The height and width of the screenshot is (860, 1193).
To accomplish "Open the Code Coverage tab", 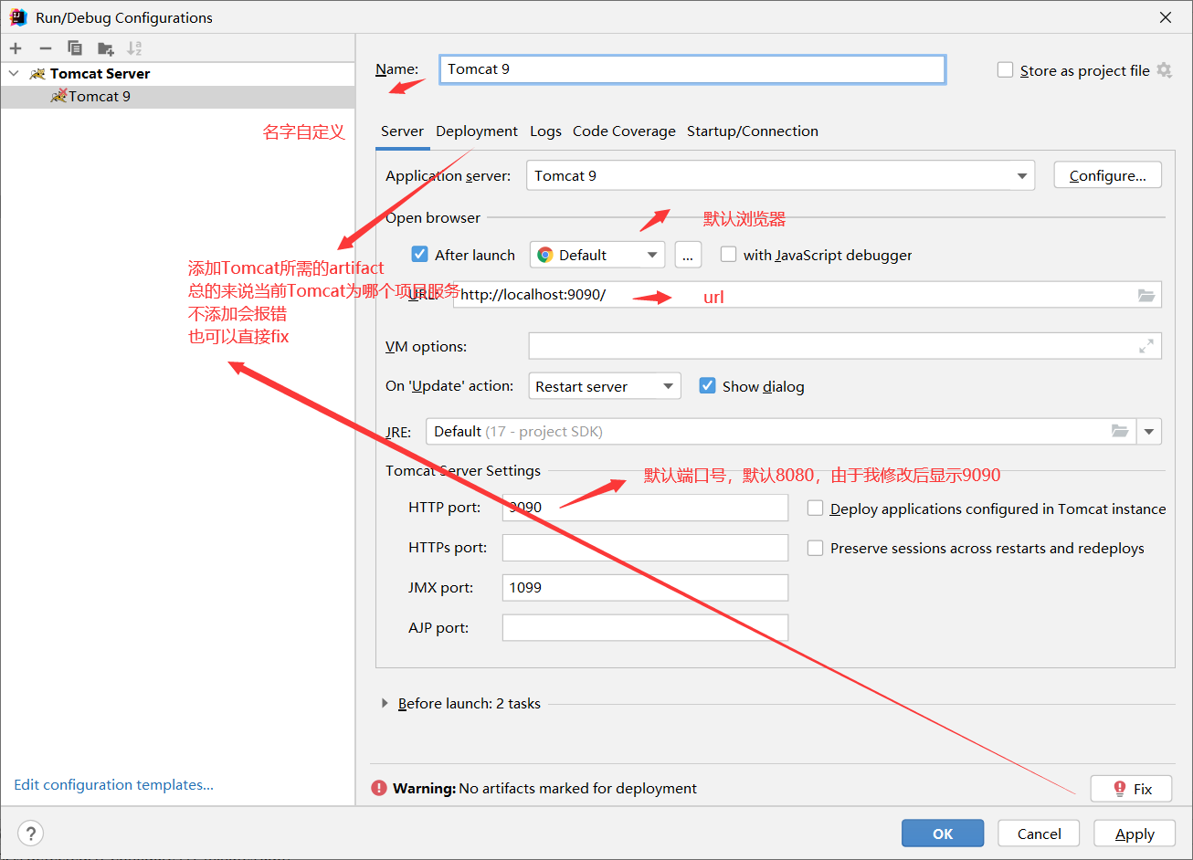I will pyautogui.click(x=624, y=131).
